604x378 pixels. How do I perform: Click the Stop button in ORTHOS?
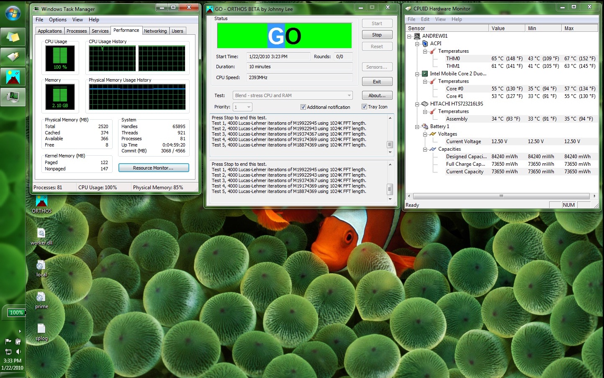[377, 35]
